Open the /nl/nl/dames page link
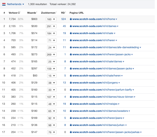This screenshot has height=137, width=157. [94, 26]
